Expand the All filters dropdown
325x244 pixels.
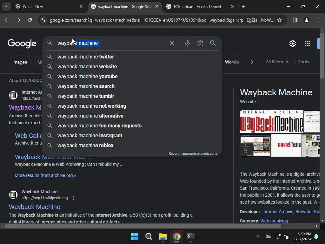(x=277, y=62)
